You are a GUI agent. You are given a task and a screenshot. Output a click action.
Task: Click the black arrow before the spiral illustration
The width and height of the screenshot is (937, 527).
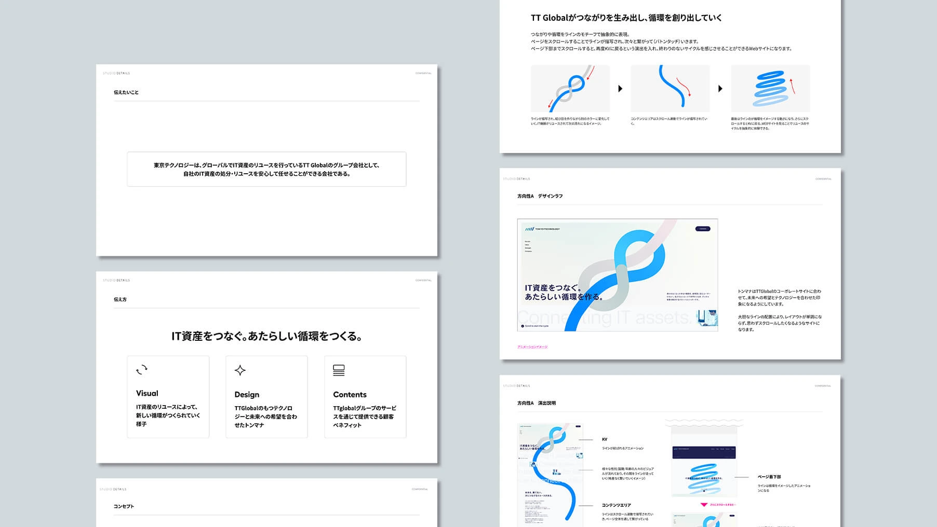(720, 89)
